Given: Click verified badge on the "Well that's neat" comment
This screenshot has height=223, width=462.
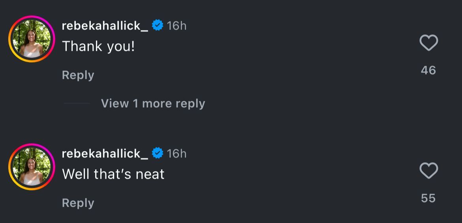Looking at the screenshot, I should (x=158, y=153).
